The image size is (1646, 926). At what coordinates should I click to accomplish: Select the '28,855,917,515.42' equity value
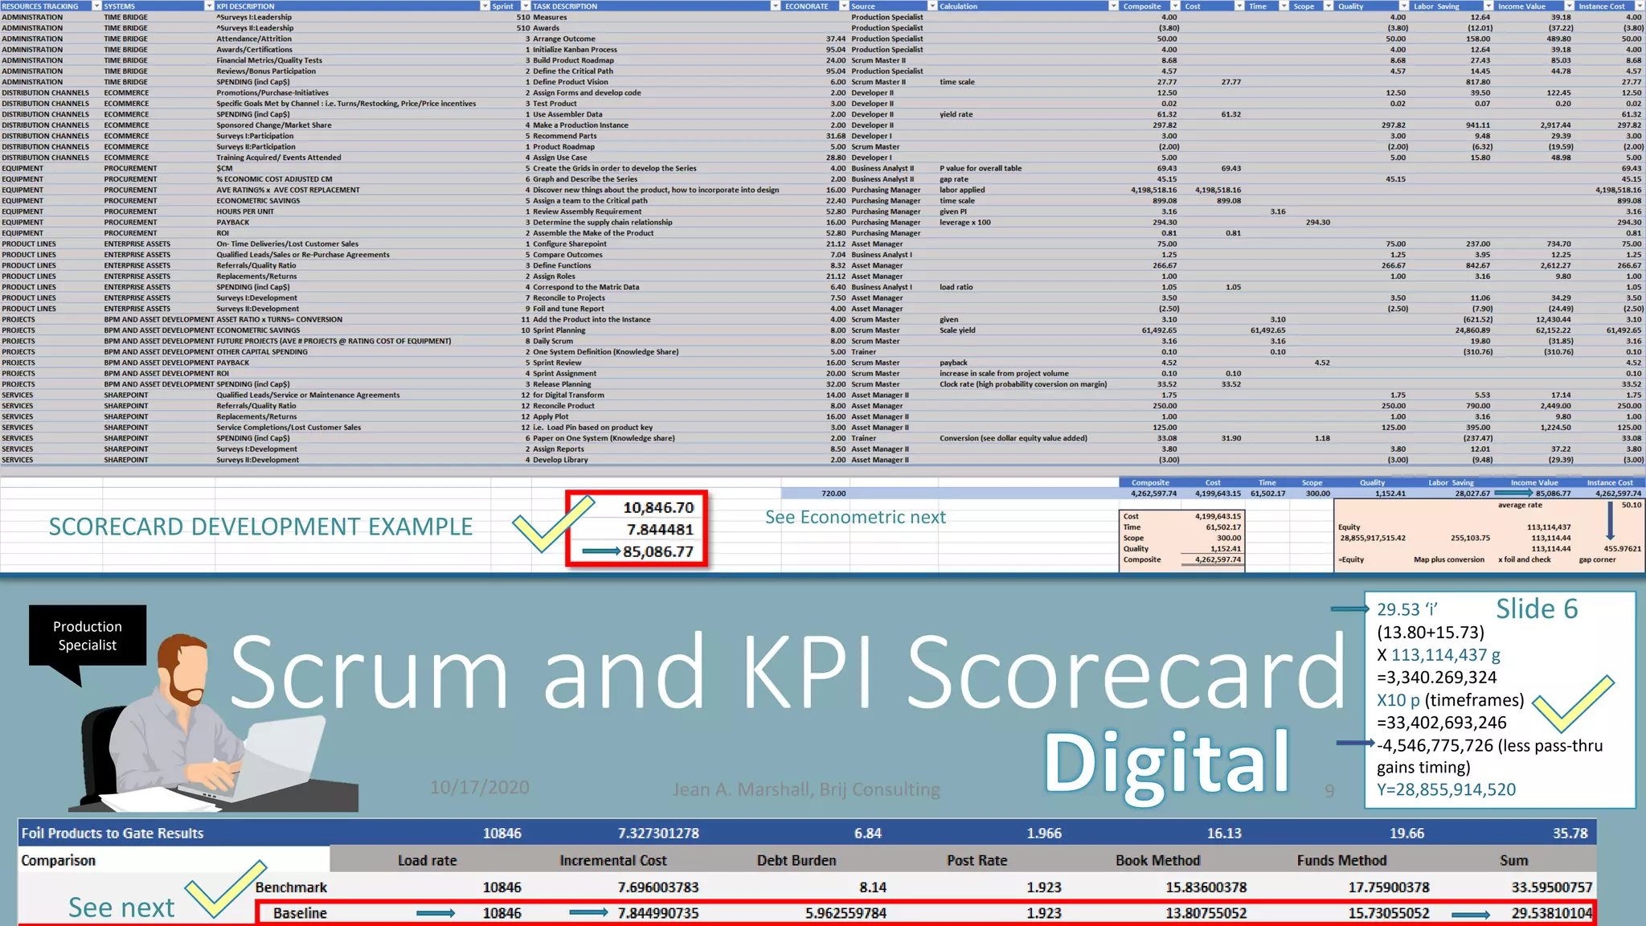(1373, 538)
